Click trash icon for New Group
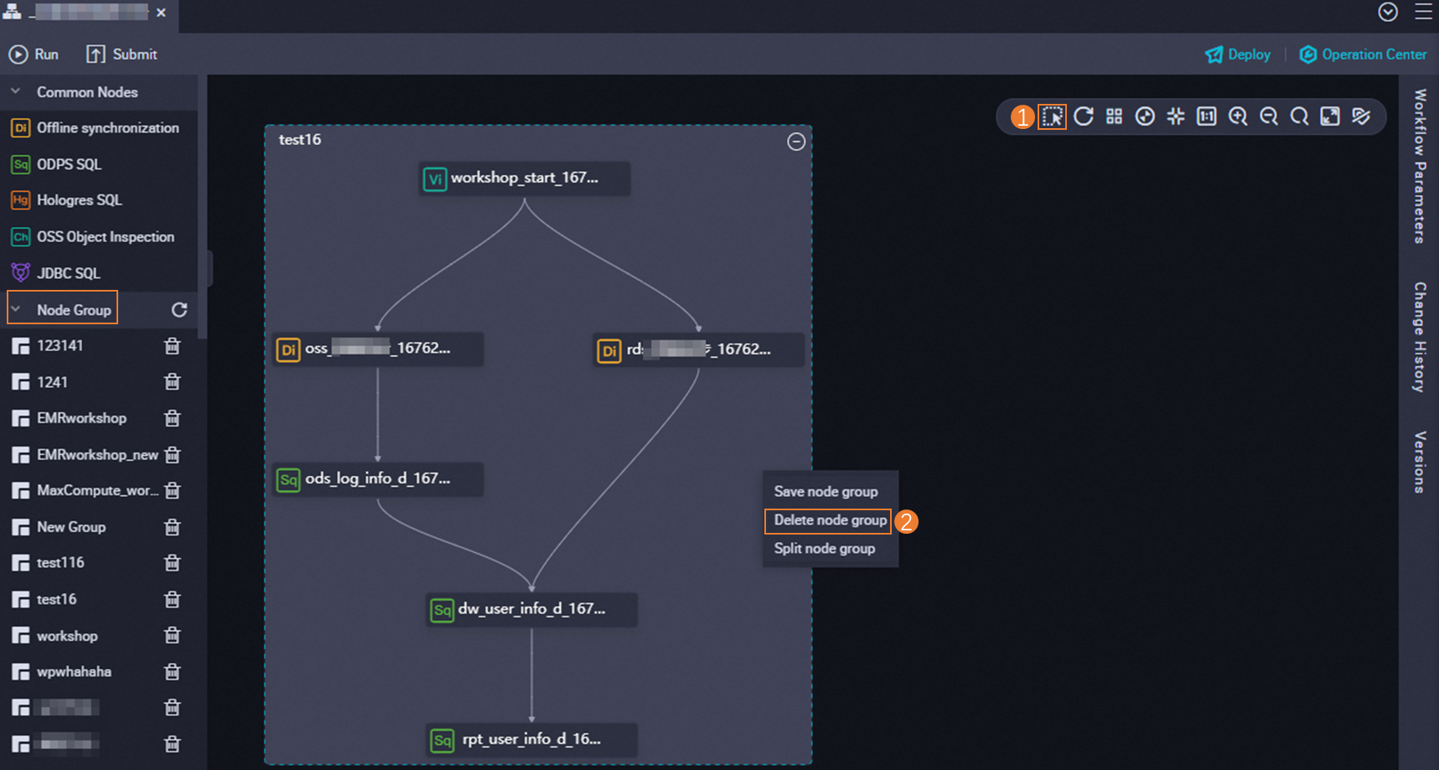1439x770 pixels. [173, 527]
